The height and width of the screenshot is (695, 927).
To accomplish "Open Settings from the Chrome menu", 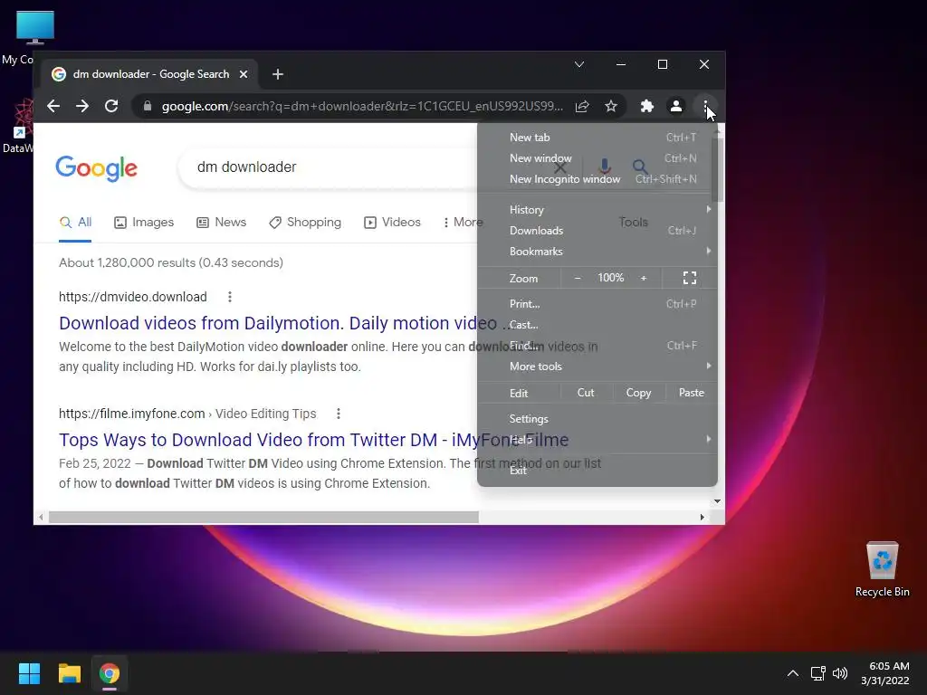I will click(597, 419).
